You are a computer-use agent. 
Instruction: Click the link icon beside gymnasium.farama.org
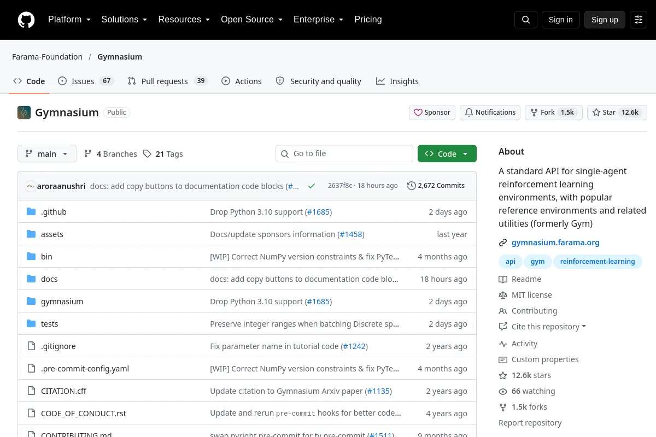pyautogui.click(x=503, y=243)
